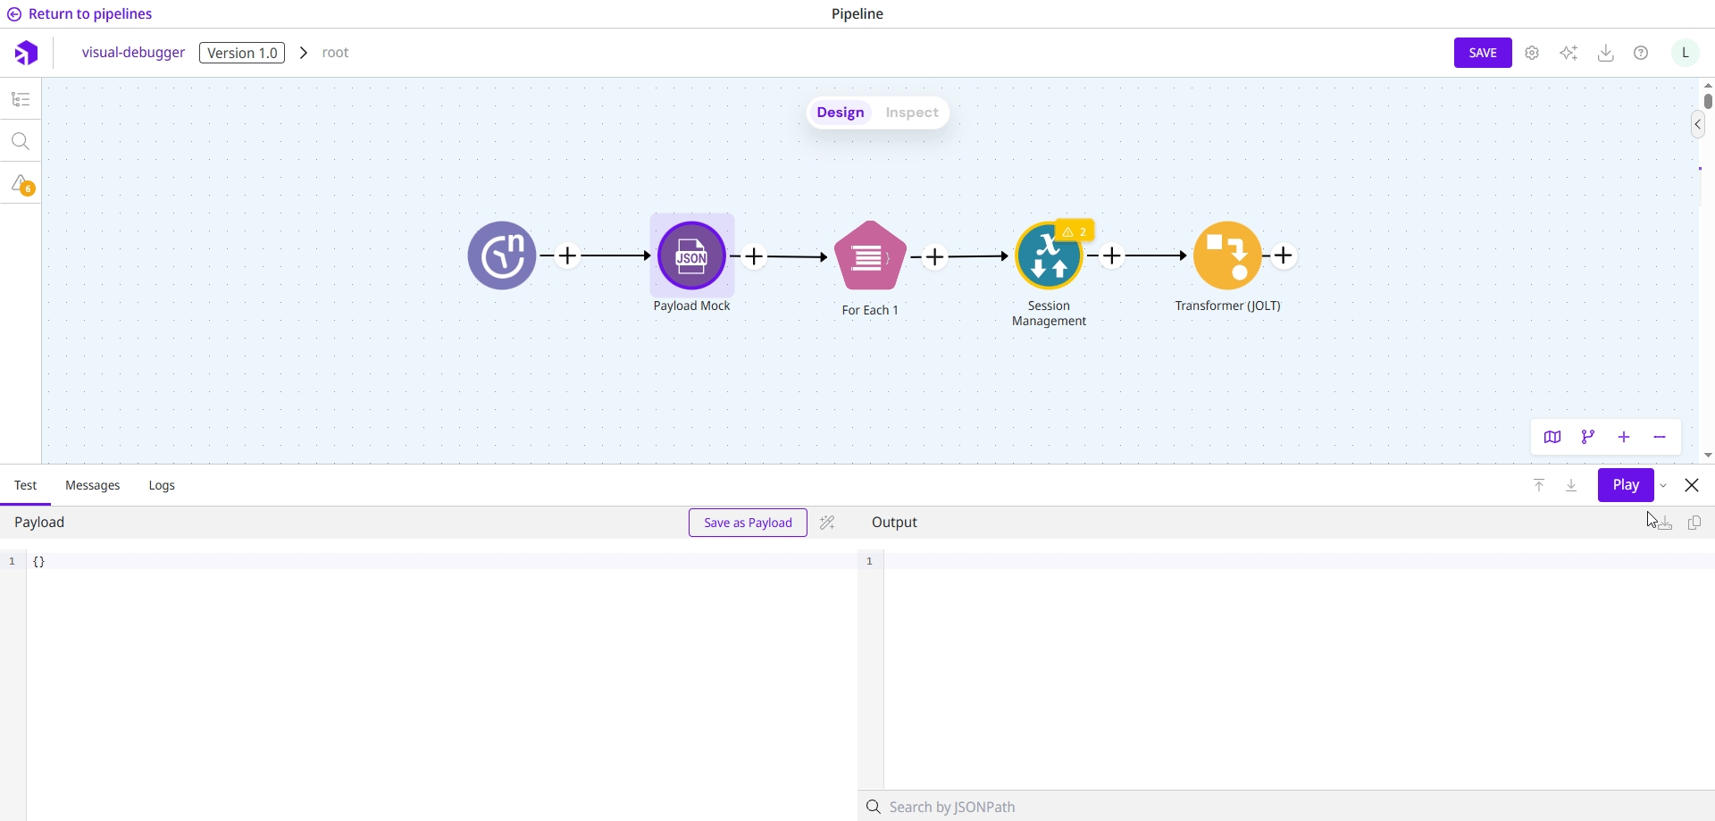Click the Payload Mock JSON node
Screen dimensions: 1715x821
(x=691, y=256)
